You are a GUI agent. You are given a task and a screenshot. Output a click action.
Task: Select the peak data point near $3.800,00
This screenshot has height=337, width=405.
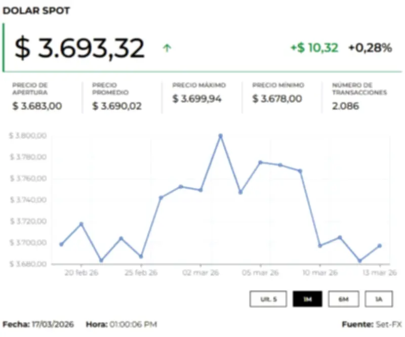[220, 136]
